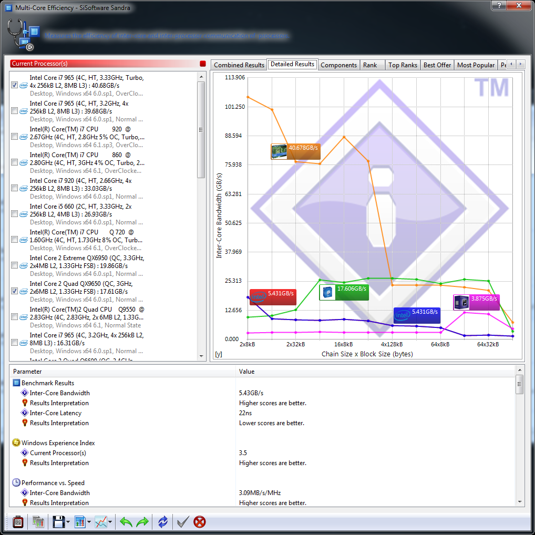Click the help question mark button
Image resolution: width=535 pixels, height=535 pixels.
(499, 5)
